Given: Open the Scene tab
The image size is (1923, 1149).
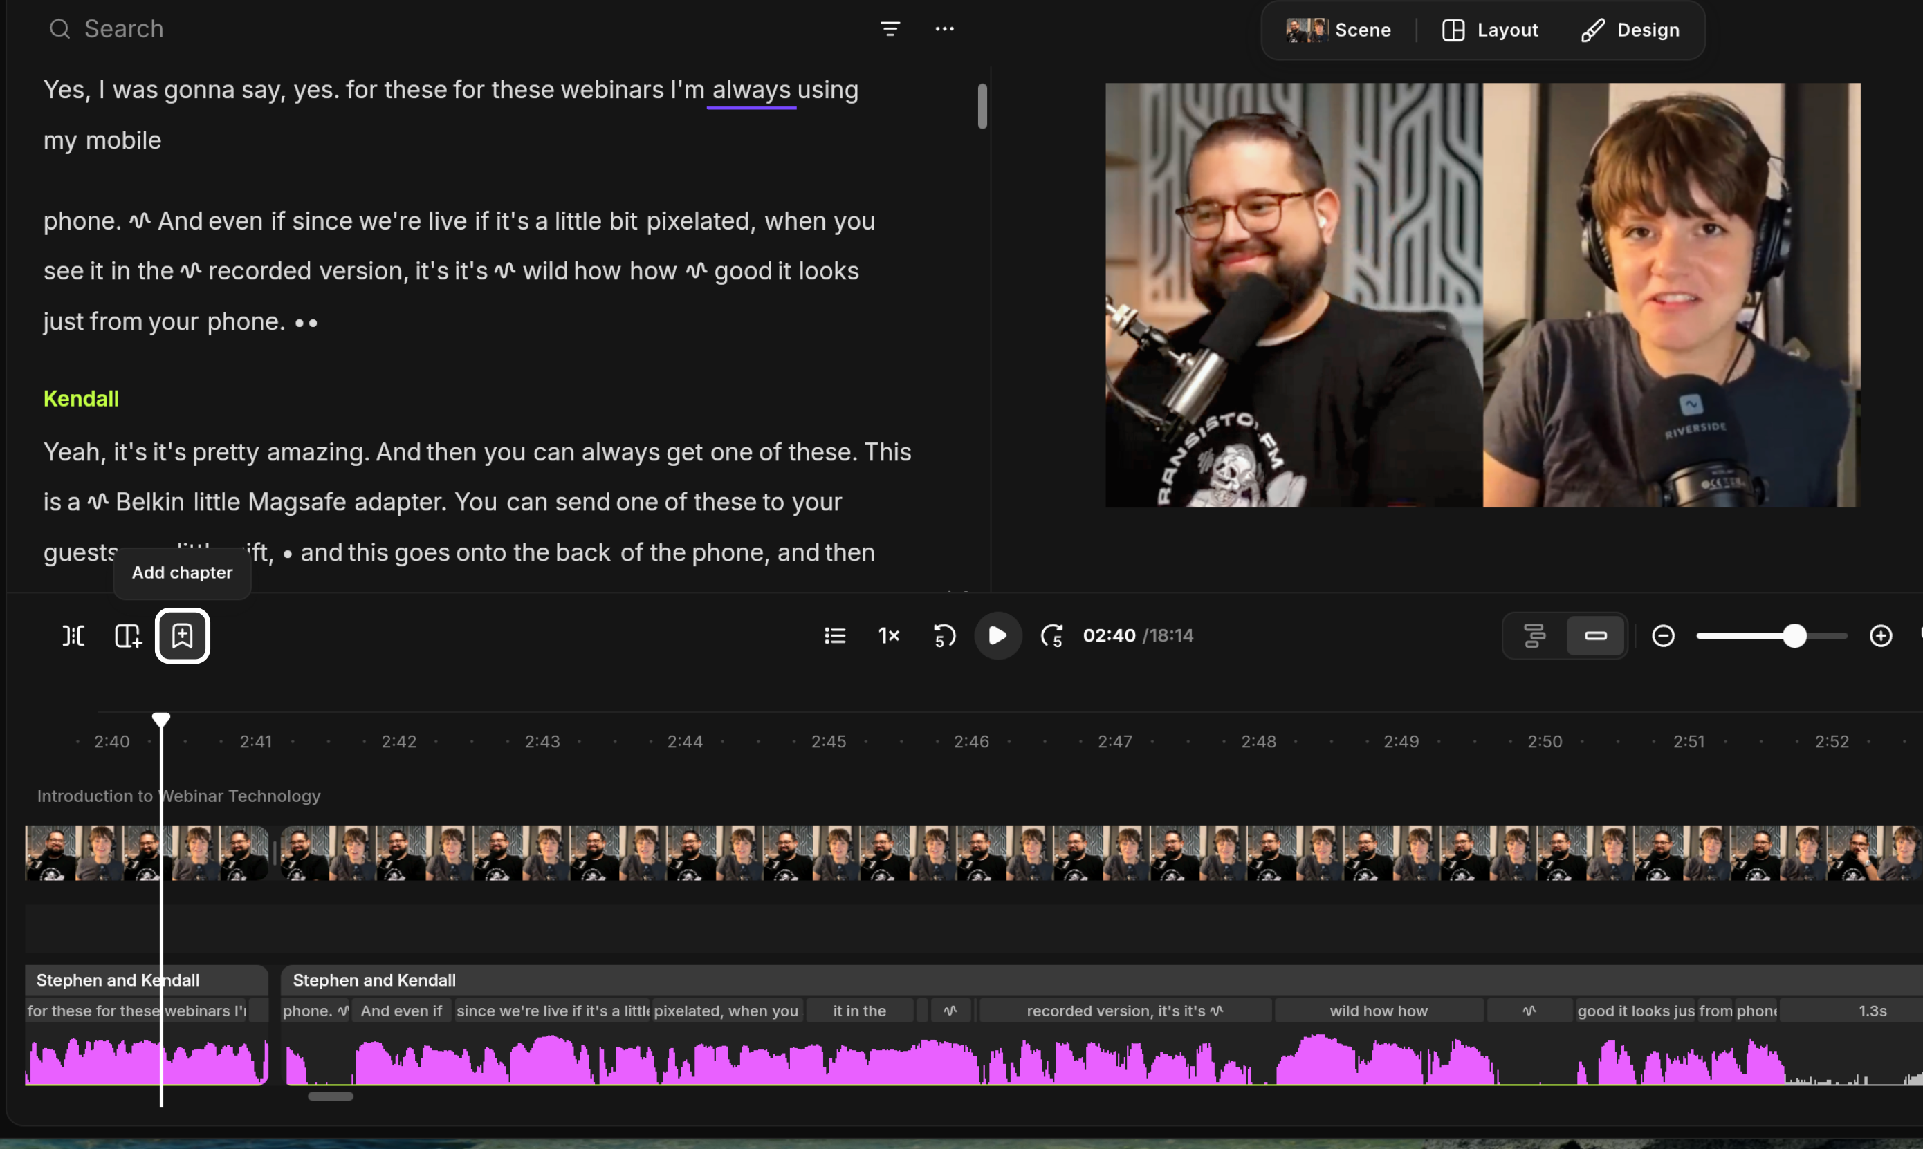Looking at the screenshot, I should coord(1338,30).
